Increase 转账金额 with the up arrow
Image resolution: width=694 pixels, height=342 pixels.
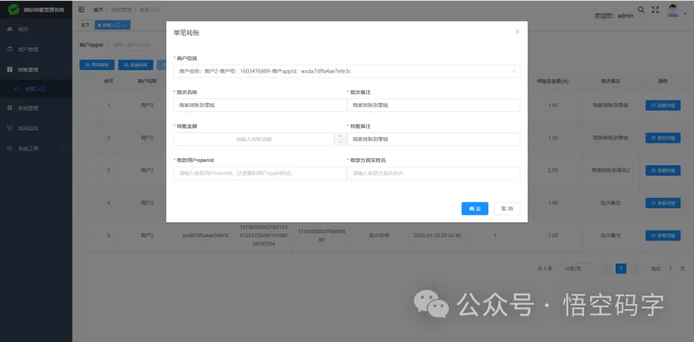coord(340,136)
